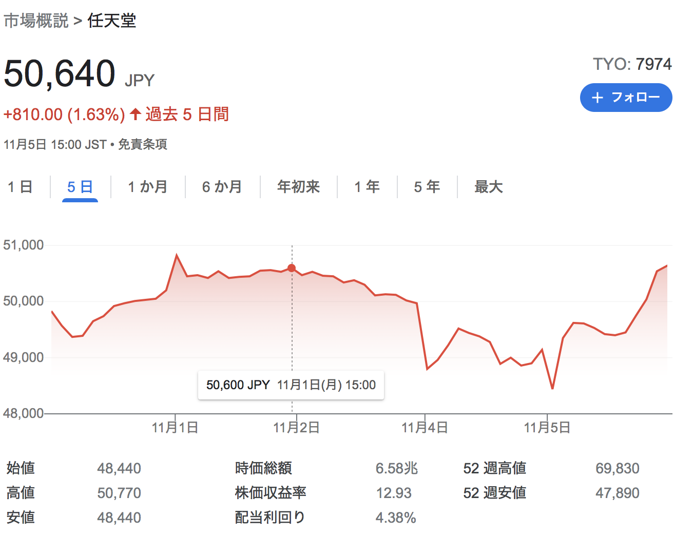Select the 年初来 year-to-date tab
Viewport: 693px width, 535px height.
pyautogui.click(x=298, y=187)
